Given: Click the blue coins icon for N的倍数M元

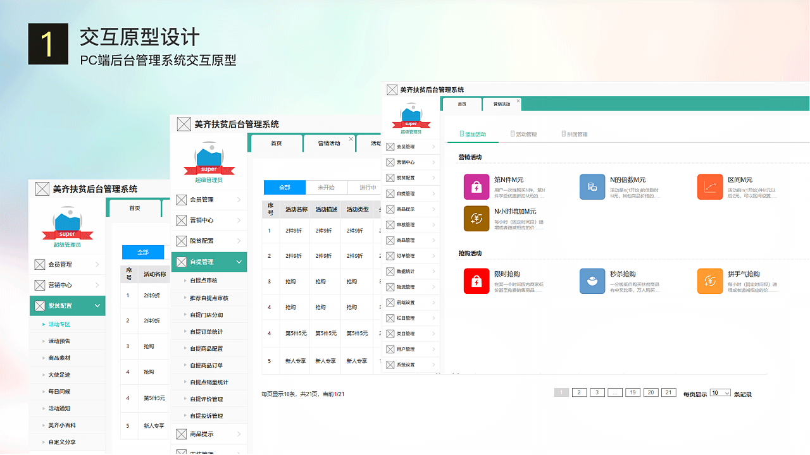Looking at the screenshot, I should 592,187.
